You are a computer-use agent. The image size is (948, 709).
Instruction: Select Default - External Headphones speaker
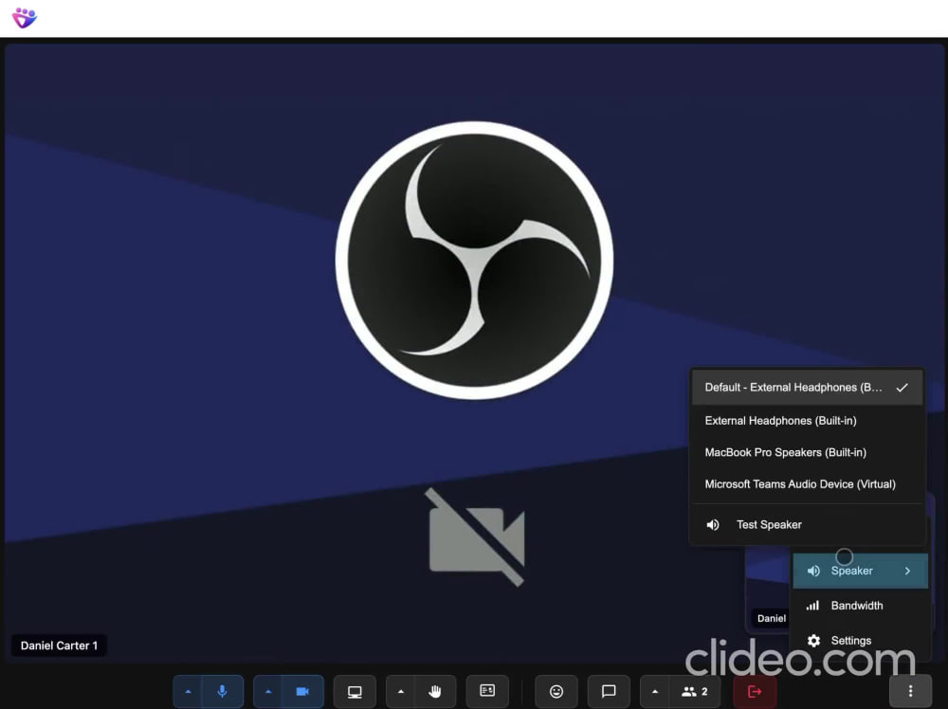[x=807, y=388]
